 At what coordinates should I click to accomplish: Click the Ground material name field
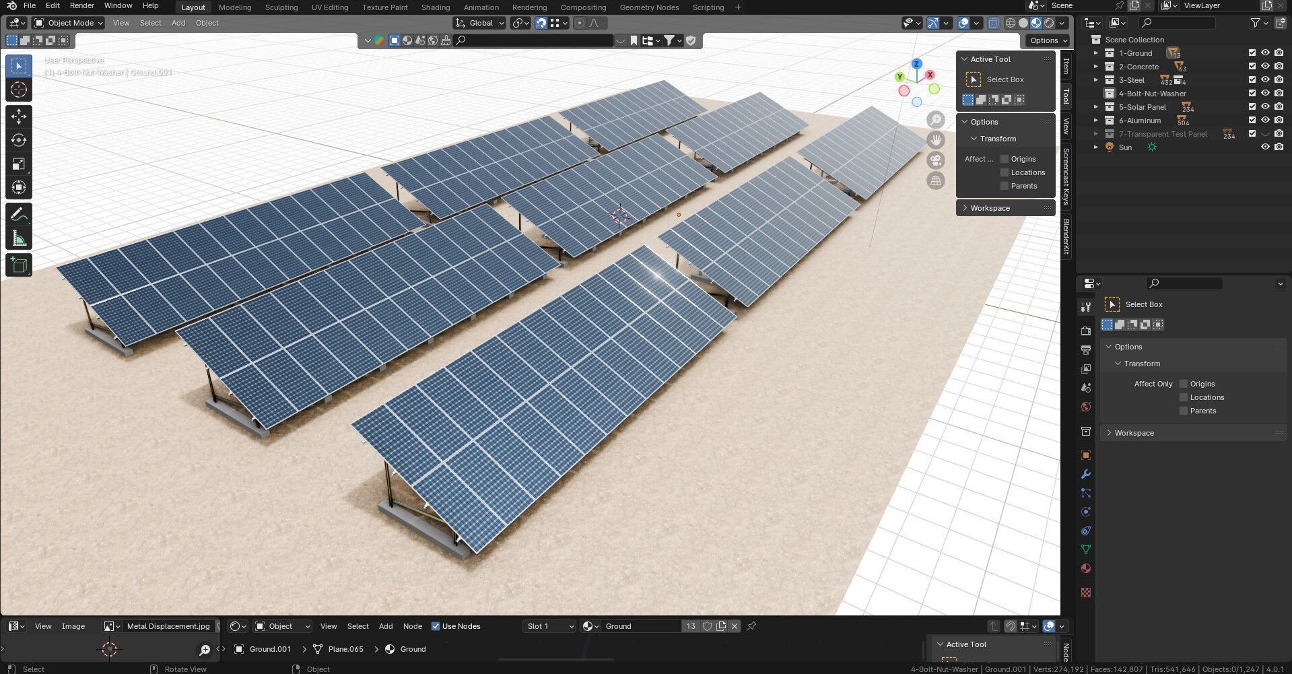pyautogui.click(x=640, y=626)
